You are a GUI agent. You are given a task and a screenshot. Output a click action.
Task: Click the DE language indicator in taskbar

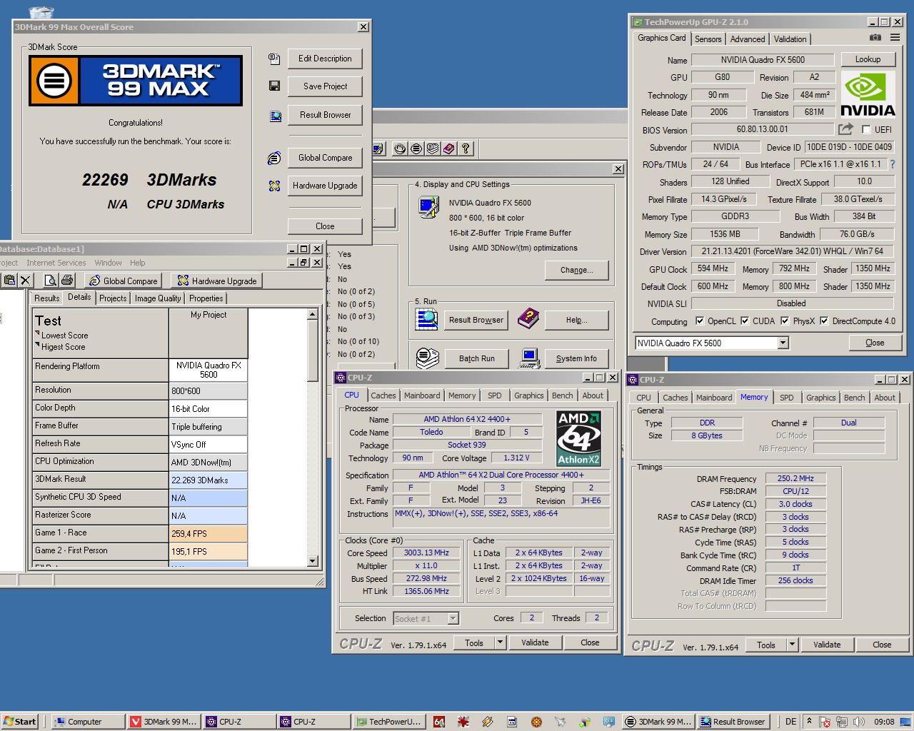[790, 722]
